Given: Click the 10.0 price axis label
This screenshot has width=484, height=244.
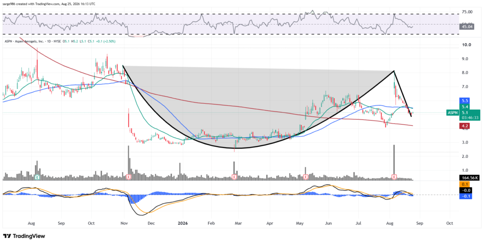Looking at the screenshot, I should (467, 45).
